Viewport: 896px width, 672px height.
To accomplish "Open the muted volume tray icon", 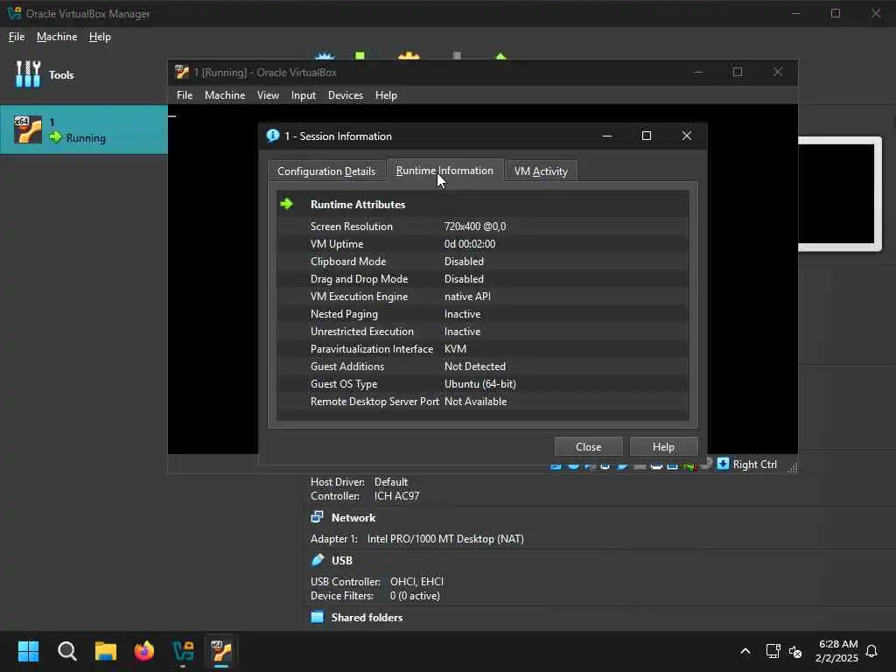I will [x=794, y=651].
